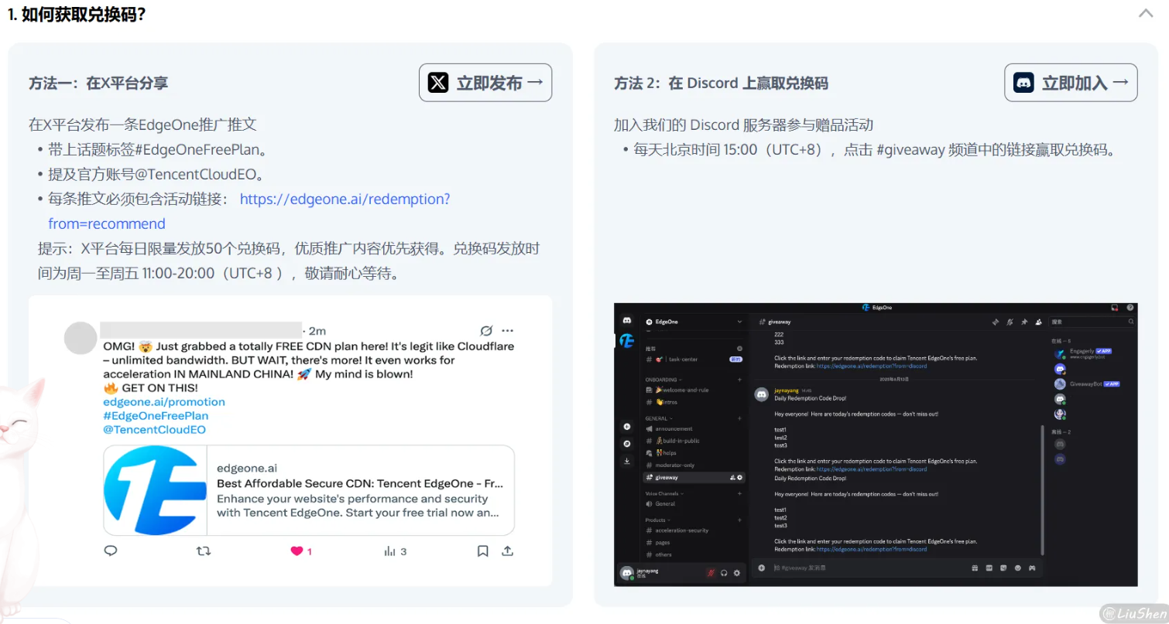This screenshot has width=1169, height=624.
Task: Select the task-center channel in Discord
Action: (x=694, y=360)
